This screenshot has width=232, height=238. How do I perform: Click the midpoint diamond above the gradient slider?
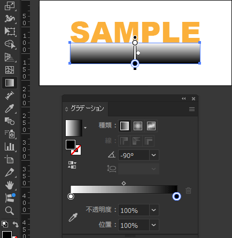(x=123, y=183)
